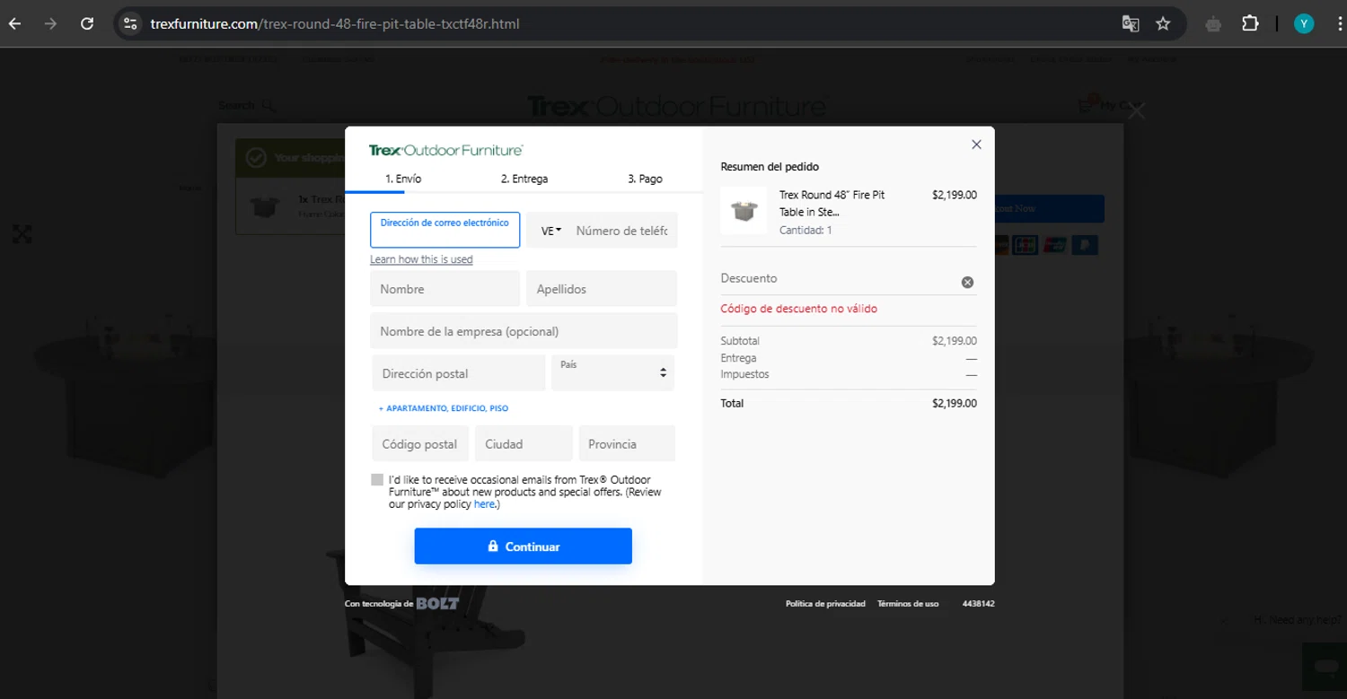Click the background page search icon
This screenshot has width=1347, height=699.
tap(268, 106)
